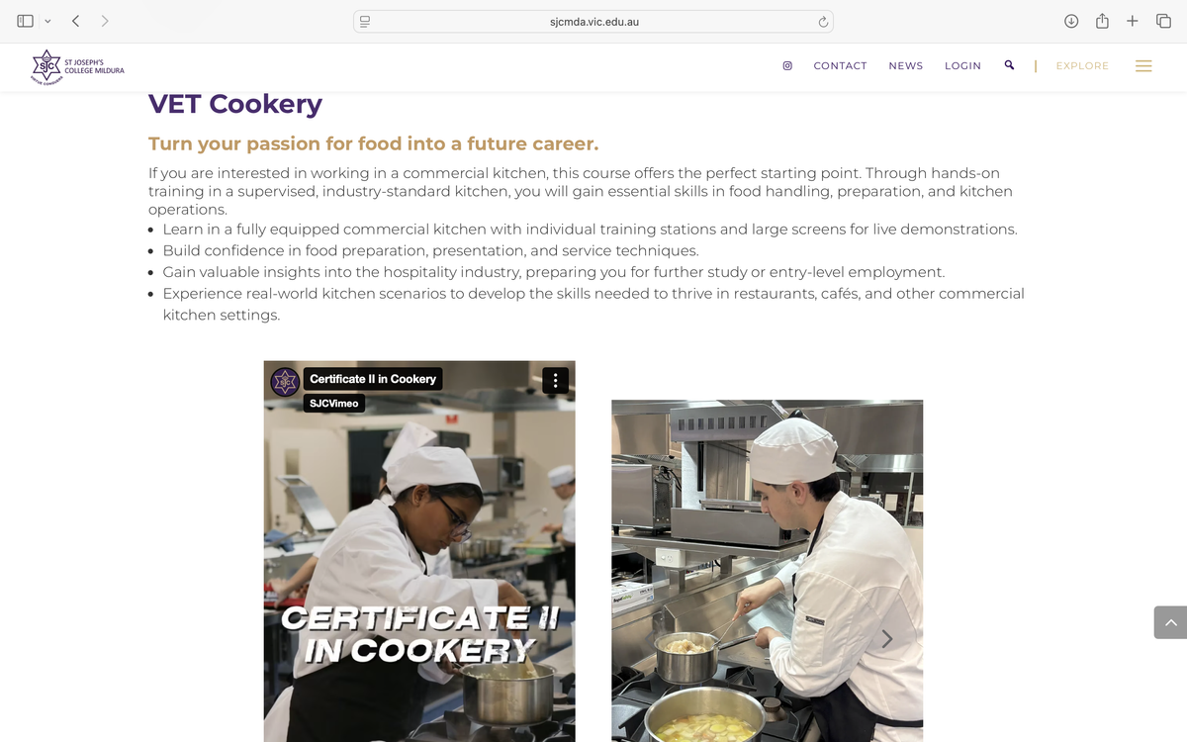Screen dimensions: 1187x742
Task: Click the Safari reload page icon
Action: pyautogui.click(x=822, y=22)
